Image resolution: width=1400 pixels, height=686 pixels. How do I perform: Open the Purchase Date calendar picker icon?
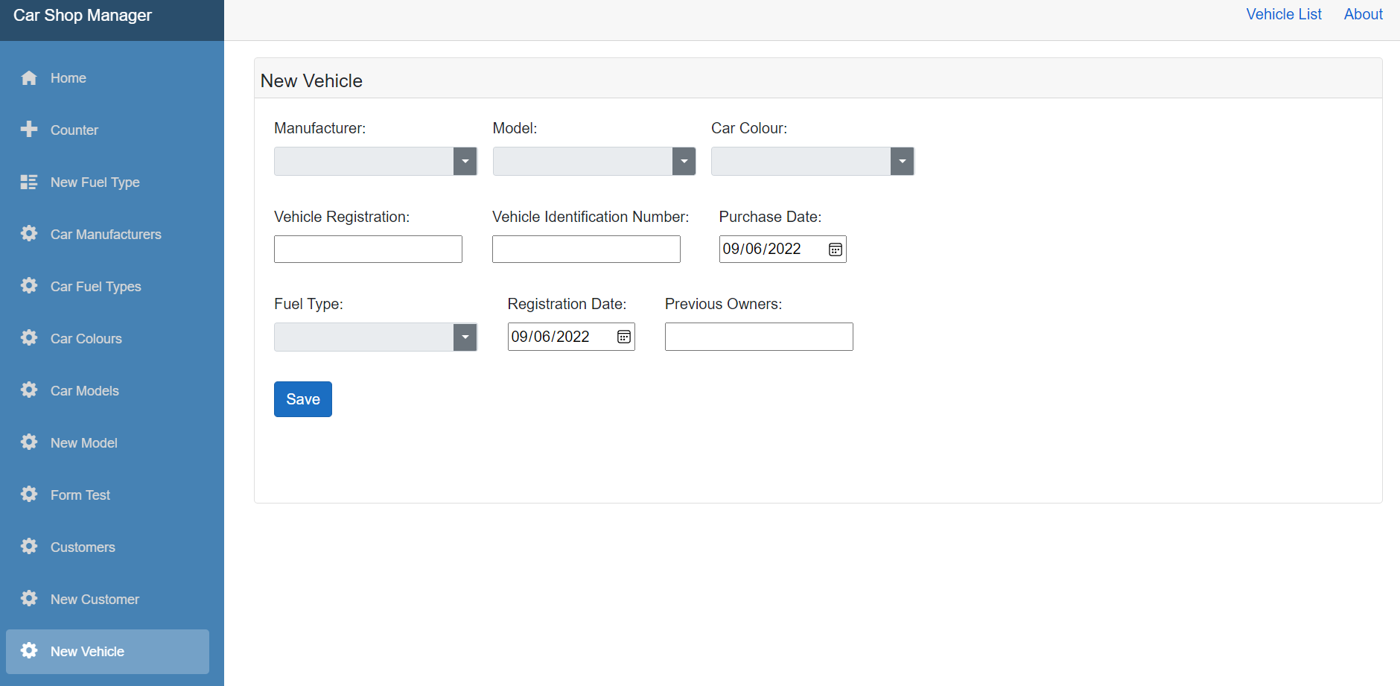836,250
